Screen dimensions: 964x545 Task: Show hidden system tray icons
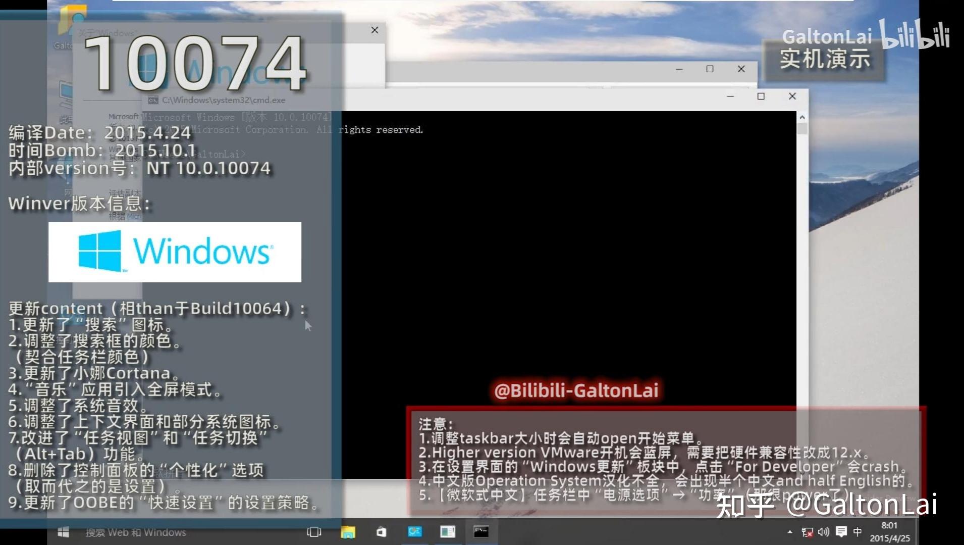point(789,532)
